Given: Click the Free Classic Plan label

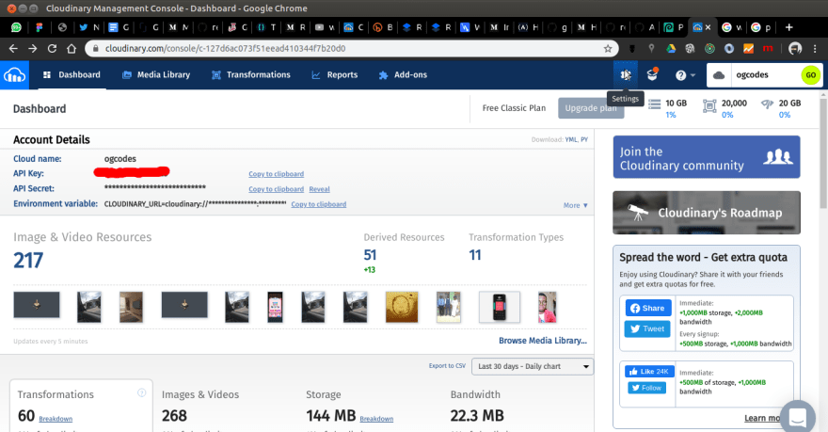Looking at the screenshot, I should click(514, 108).
